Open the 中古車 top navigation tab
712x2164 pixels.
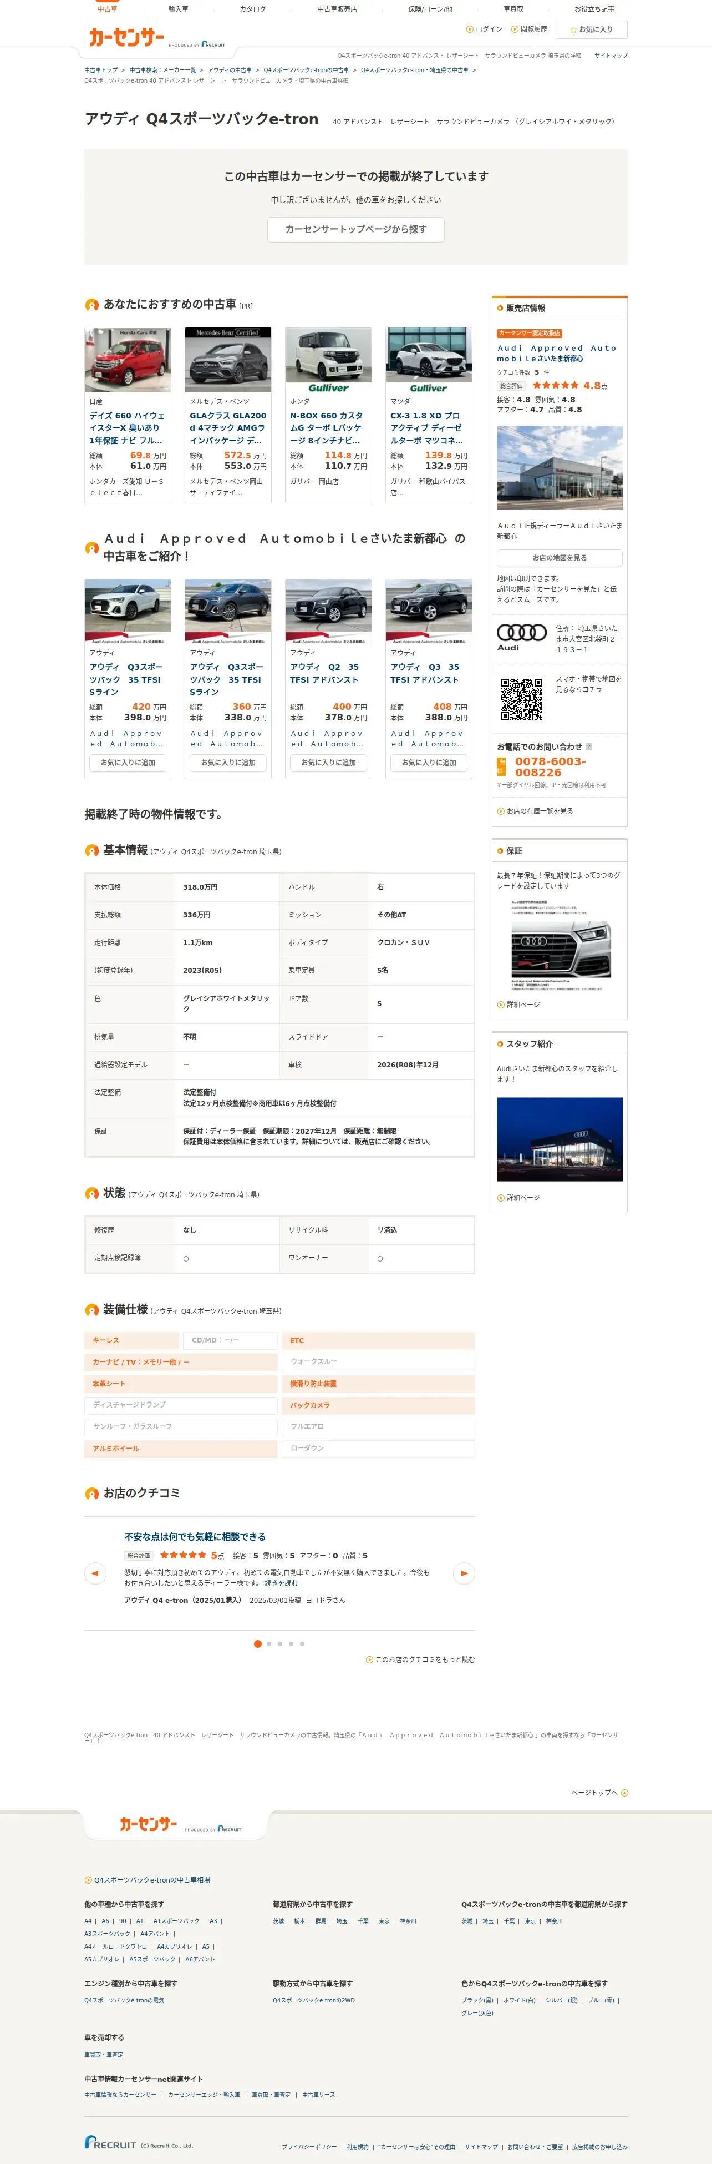[x=108, y=8]
